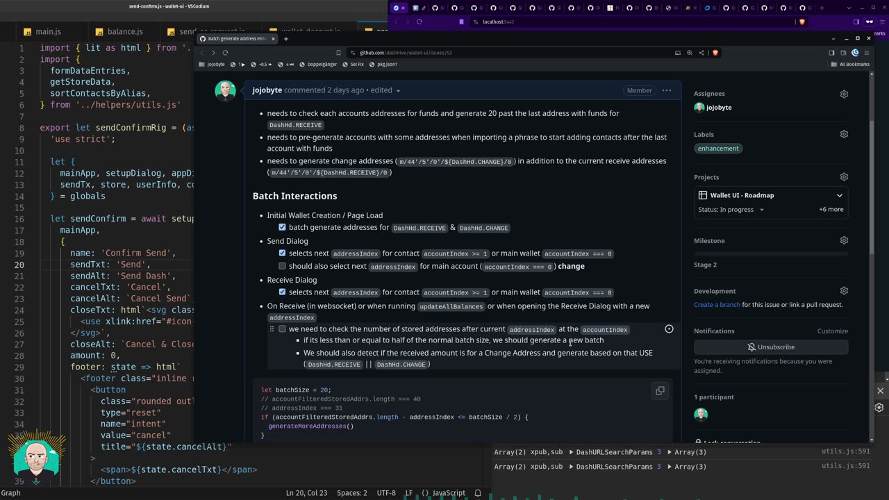Toggle Receive Dialog selects next addressIndex checkbox

click(x=282, y=292)
